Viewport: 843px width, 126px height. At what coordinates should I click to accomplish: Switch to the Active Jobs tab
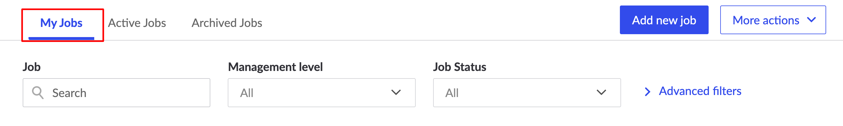click(137, 23)
